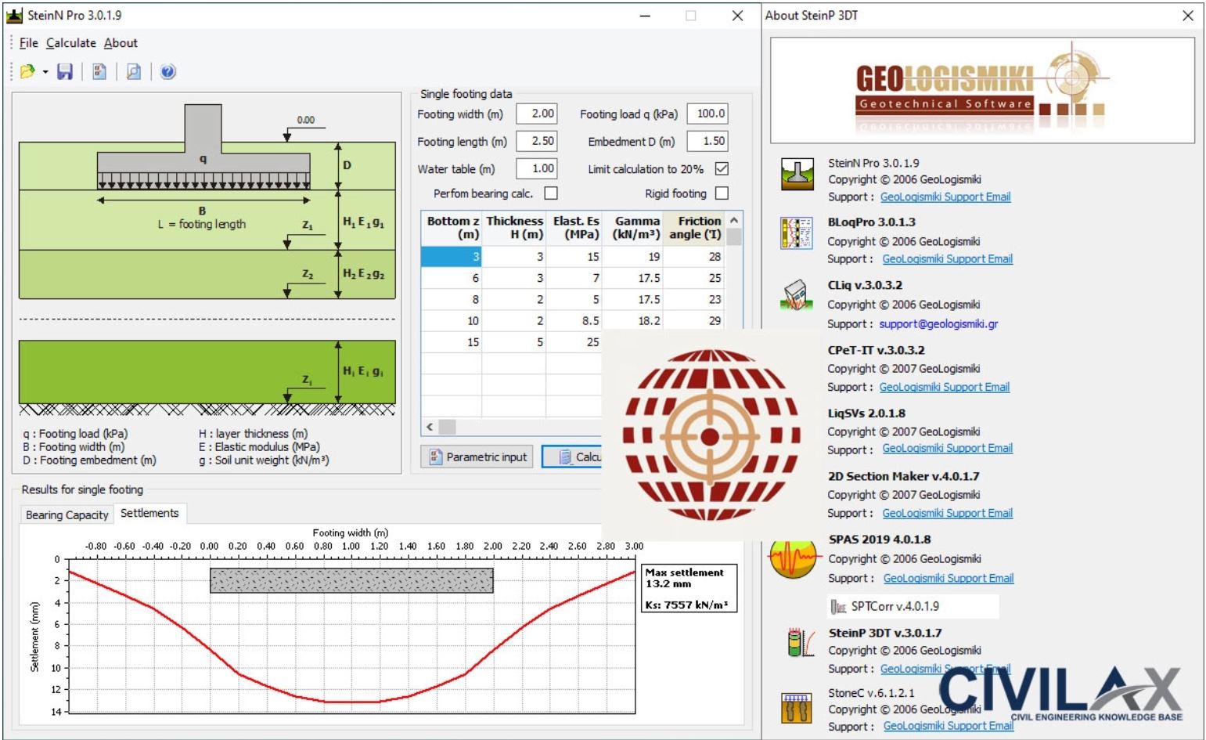Viewport: 1206px width, 740px height.
Task: Click the Water table input field
Action: [536, 168]
